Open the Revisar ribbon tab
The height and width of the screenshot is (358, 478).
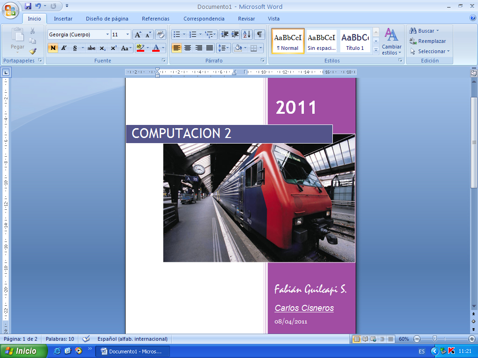pyautogui.click(x=246, y=19)
